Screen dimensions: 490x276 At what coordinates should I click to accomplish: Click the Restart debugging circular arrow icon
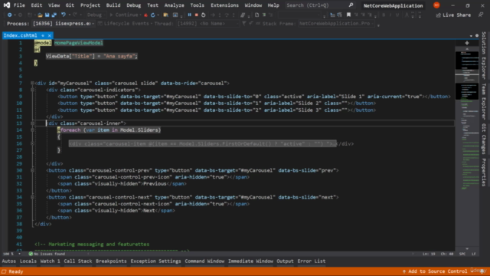pyautogui.click(x=203, y=15)
